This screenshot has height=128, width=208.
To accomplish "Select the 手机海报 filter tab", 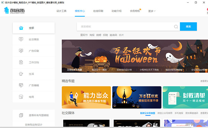I will (x=179, y=113).
